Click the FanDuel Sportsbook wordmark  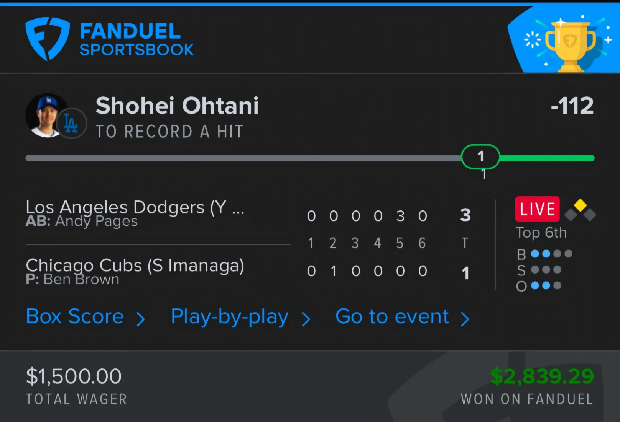[136, 39]
